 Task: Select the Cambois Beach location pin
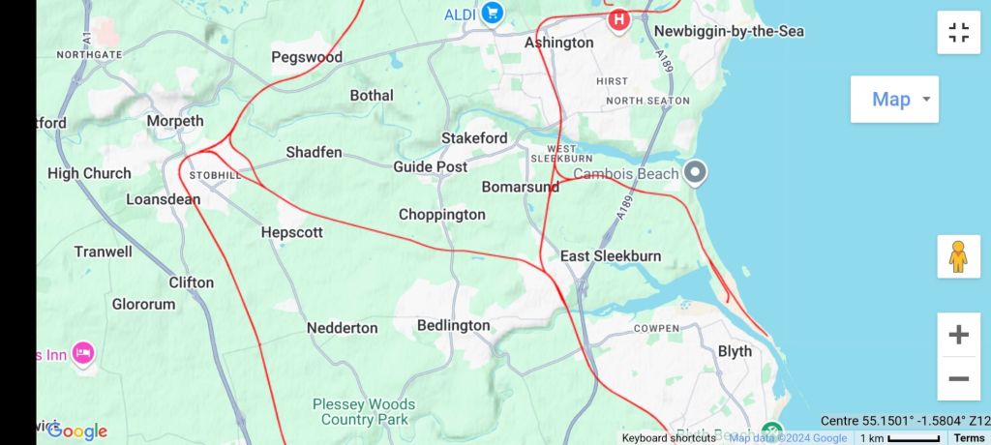695,173
